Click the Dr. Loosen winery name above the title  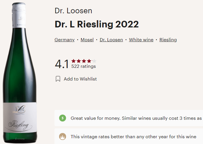(73, 11)
